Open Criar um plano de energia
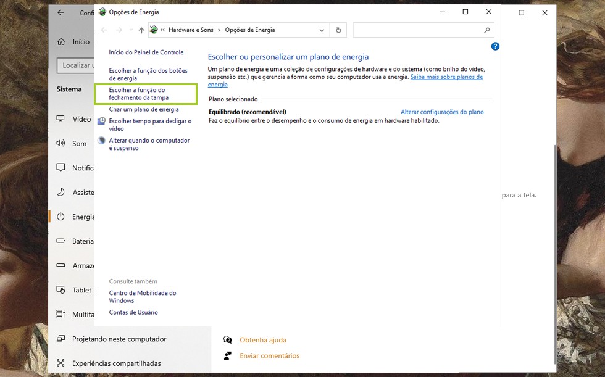 click(144, 109)
